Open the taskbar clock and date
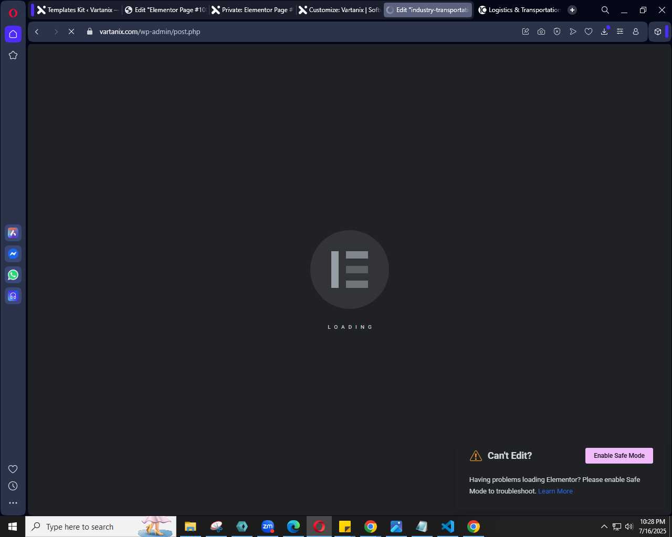672x537 pixels. (x=653, y=527)
